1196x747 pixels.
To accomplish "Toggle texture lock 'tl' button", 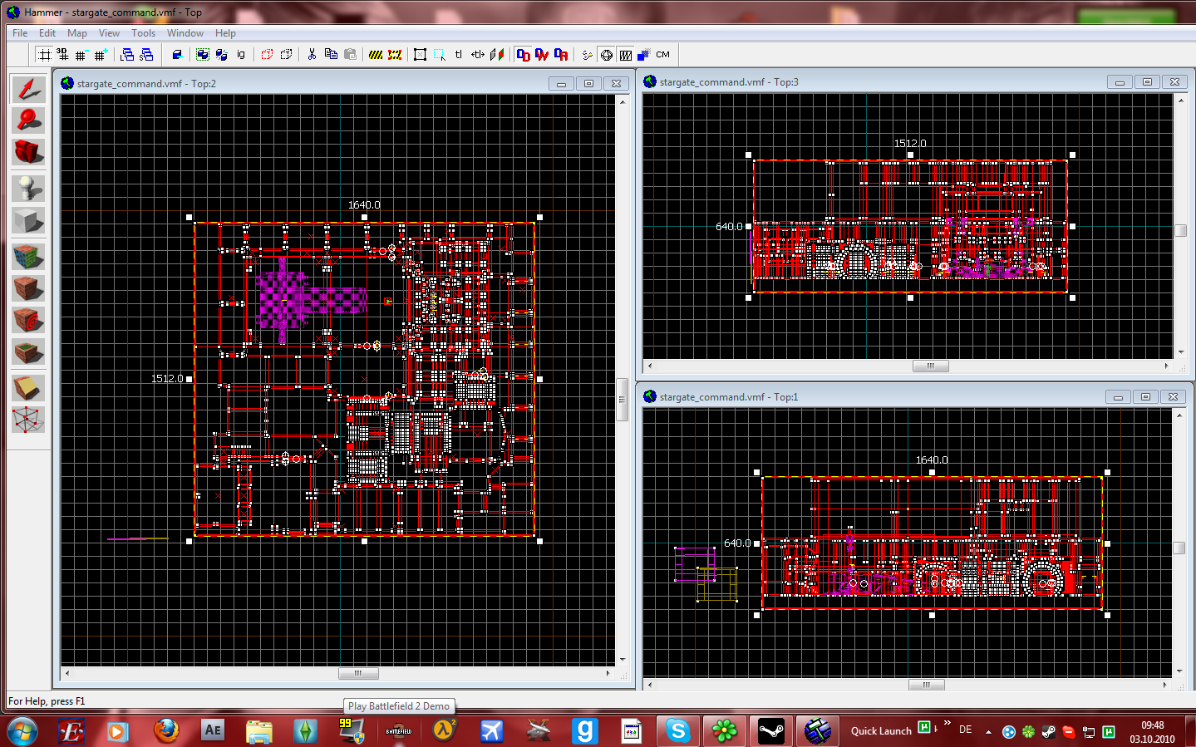I will pyautogui.click(x=458, y=55).
